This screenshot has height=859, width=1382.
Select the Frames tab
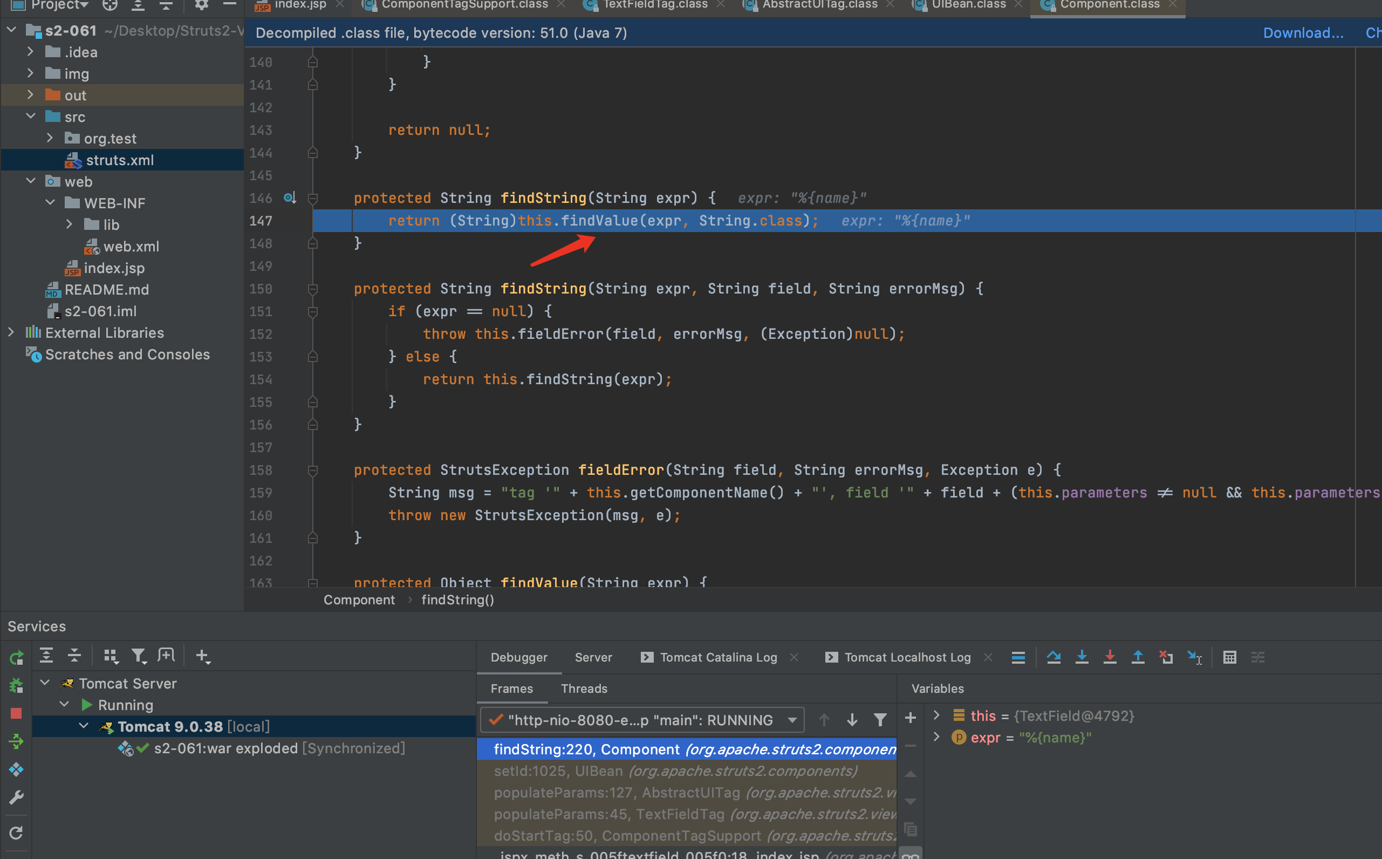pos(511,688)
